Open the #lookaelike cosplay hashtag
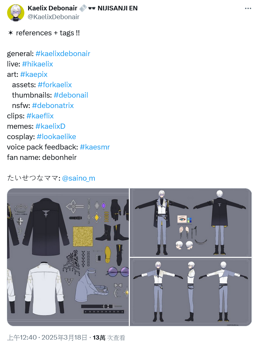 pyautogui.click(x=56, y=137)
